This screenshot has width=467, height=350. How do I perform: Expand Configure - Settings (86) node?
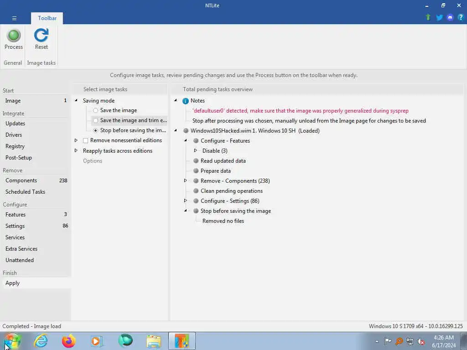pos(186,201)
